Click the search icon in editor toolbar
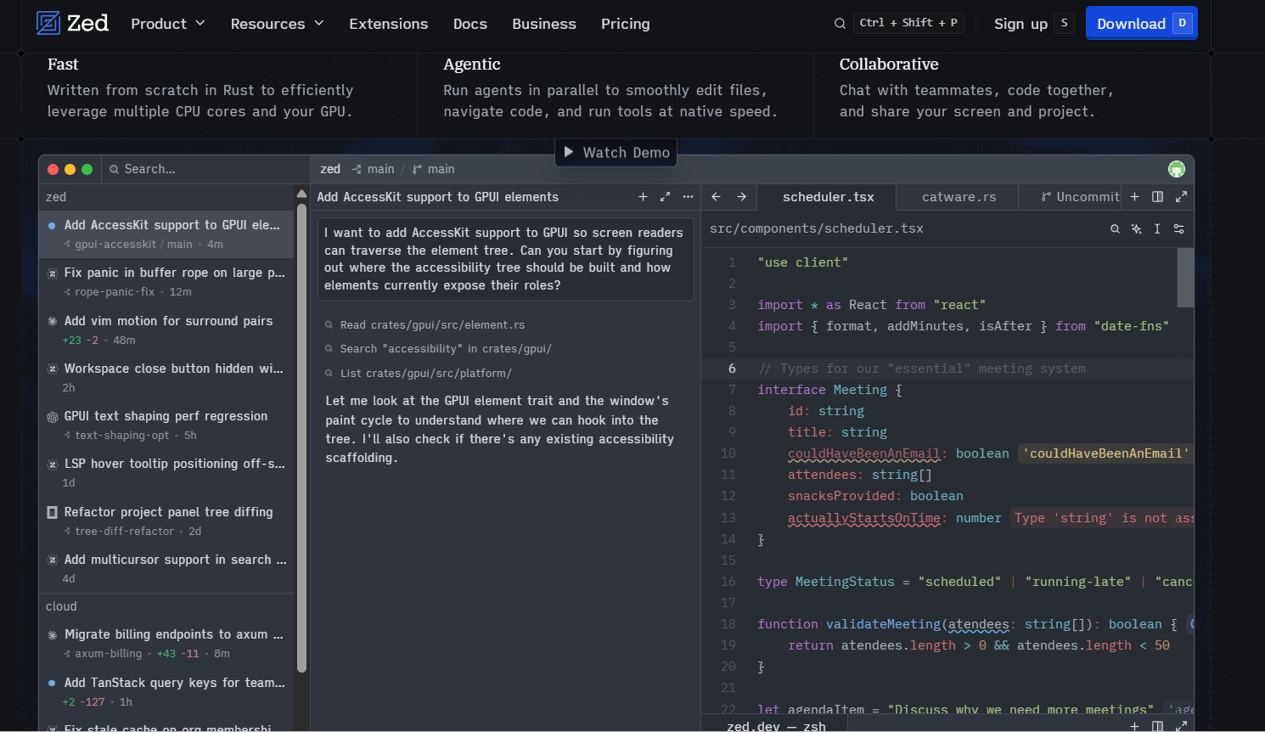The width and height of the screenshot is (1265, 732). point(1115,228)
